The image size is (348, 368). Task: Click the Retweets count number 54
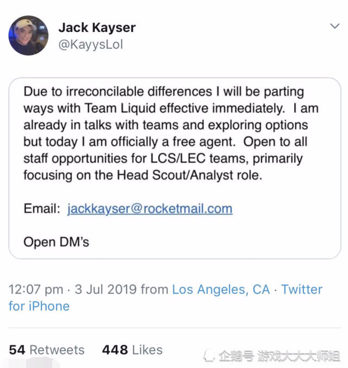17,350
